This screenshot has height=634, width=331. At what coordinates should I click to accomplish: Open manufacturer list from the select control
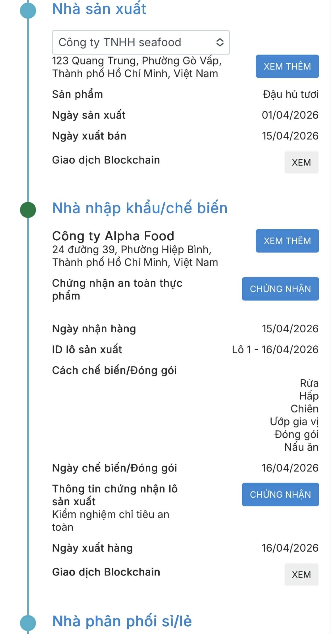141,43
